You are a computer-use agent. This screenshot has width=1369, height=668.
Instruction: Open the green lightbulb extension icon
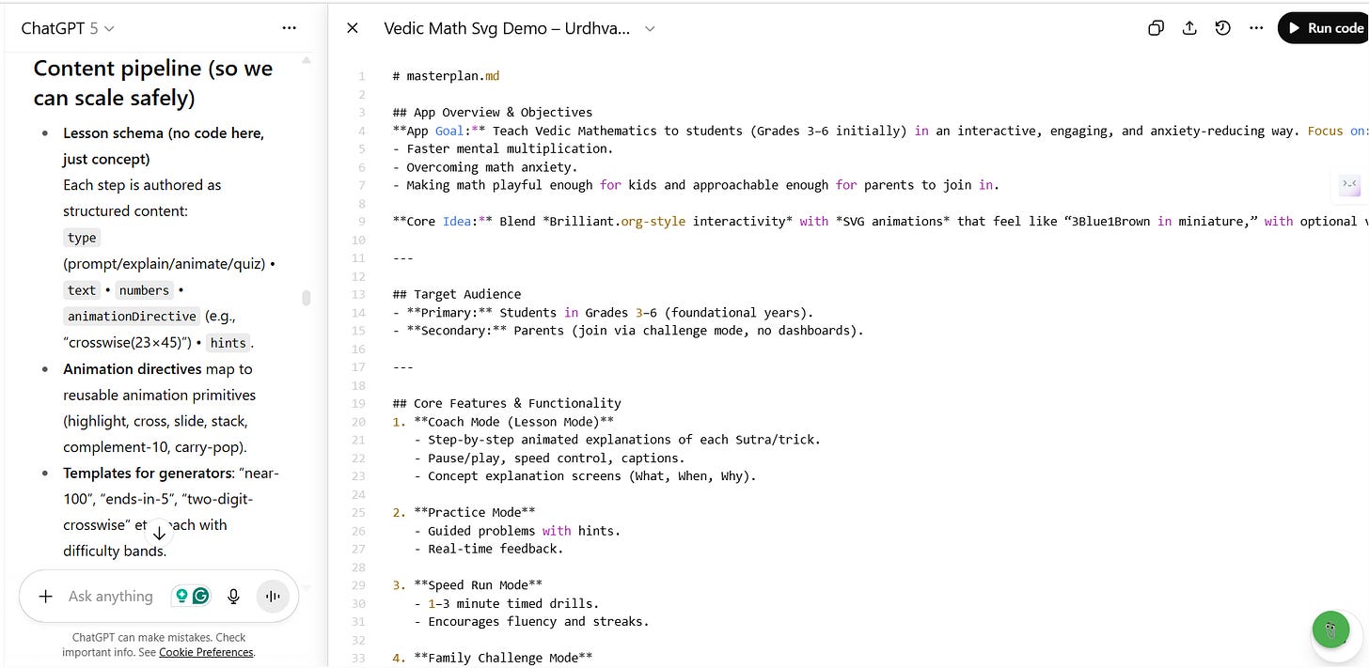(x=181, y=596)
